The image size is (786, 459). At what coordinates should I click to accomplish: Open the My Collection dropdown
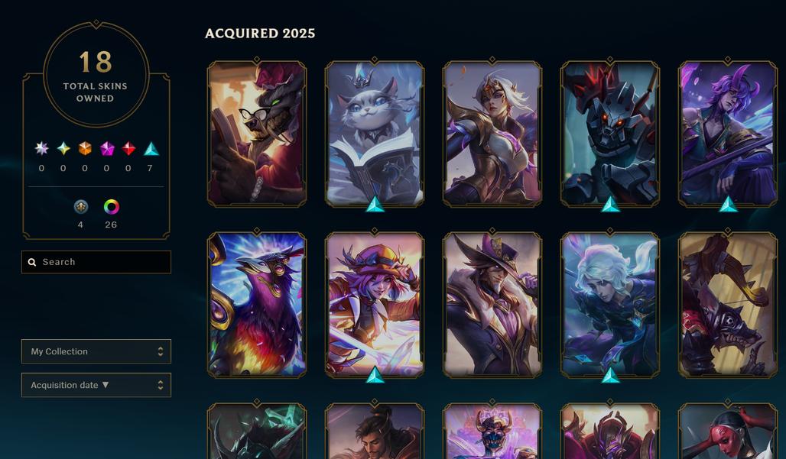pyautogui.click(x=96, y=351)
